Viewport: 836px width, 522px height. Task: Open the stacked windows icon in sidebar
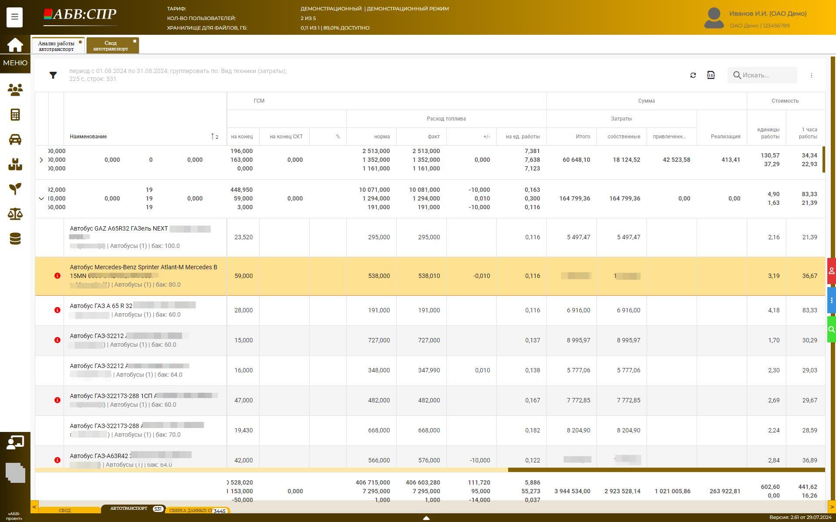15,472
